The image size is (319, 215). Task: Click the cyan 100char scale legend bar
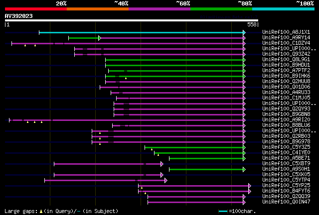[x=223, y=212]
